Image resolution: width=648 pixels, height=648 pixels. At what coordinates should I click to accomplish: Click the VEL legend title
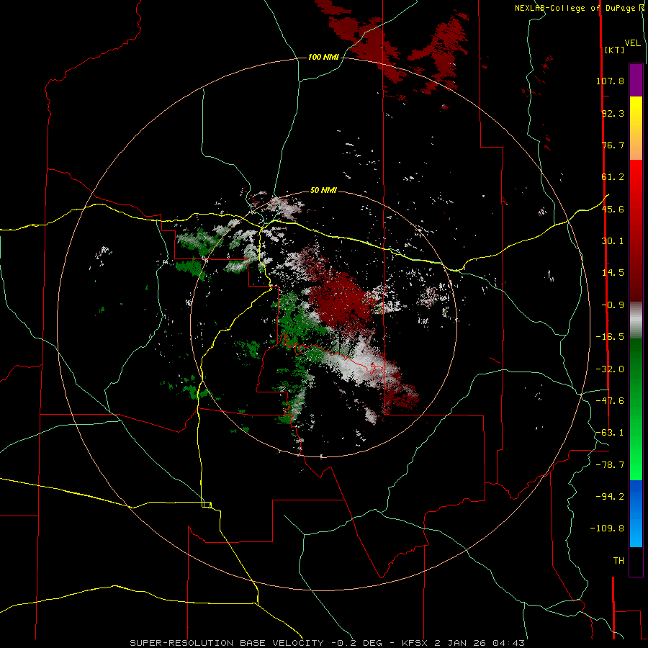tap(632, 43)
